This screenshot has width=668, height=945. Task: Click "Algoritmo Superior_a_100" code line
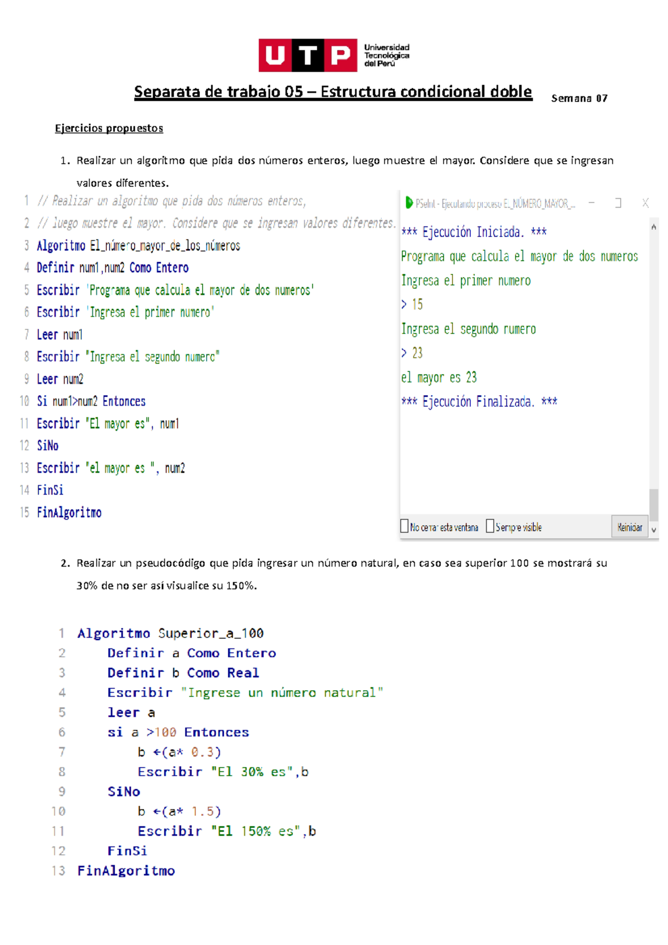click(170, 633)
